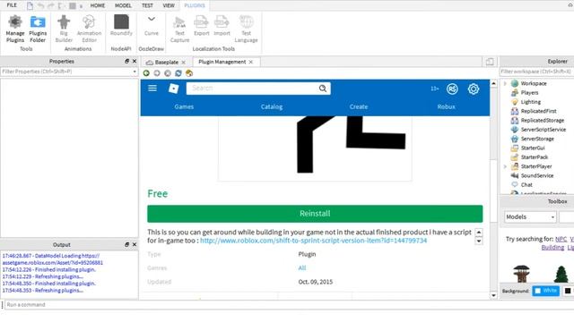Click the search magnifier icon
This screenshot has height=322, width=574.
[323, 89]
